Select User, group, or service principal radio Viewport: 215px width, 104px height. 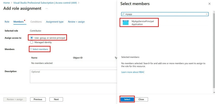(x=32, y=38)
